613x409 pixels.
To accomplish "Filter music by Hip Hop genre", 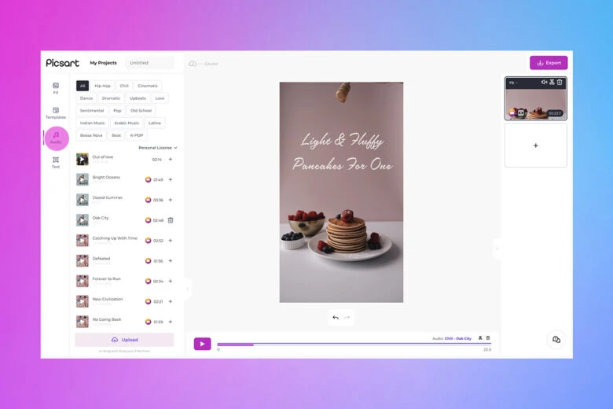I will [102, 86].
